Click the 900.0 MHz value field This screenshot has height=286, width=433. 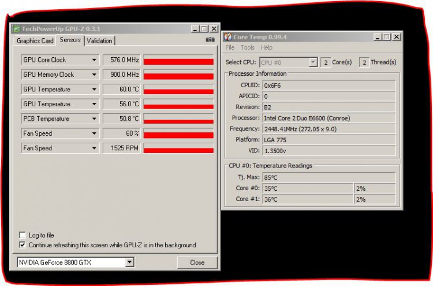(x=122, y=75)
